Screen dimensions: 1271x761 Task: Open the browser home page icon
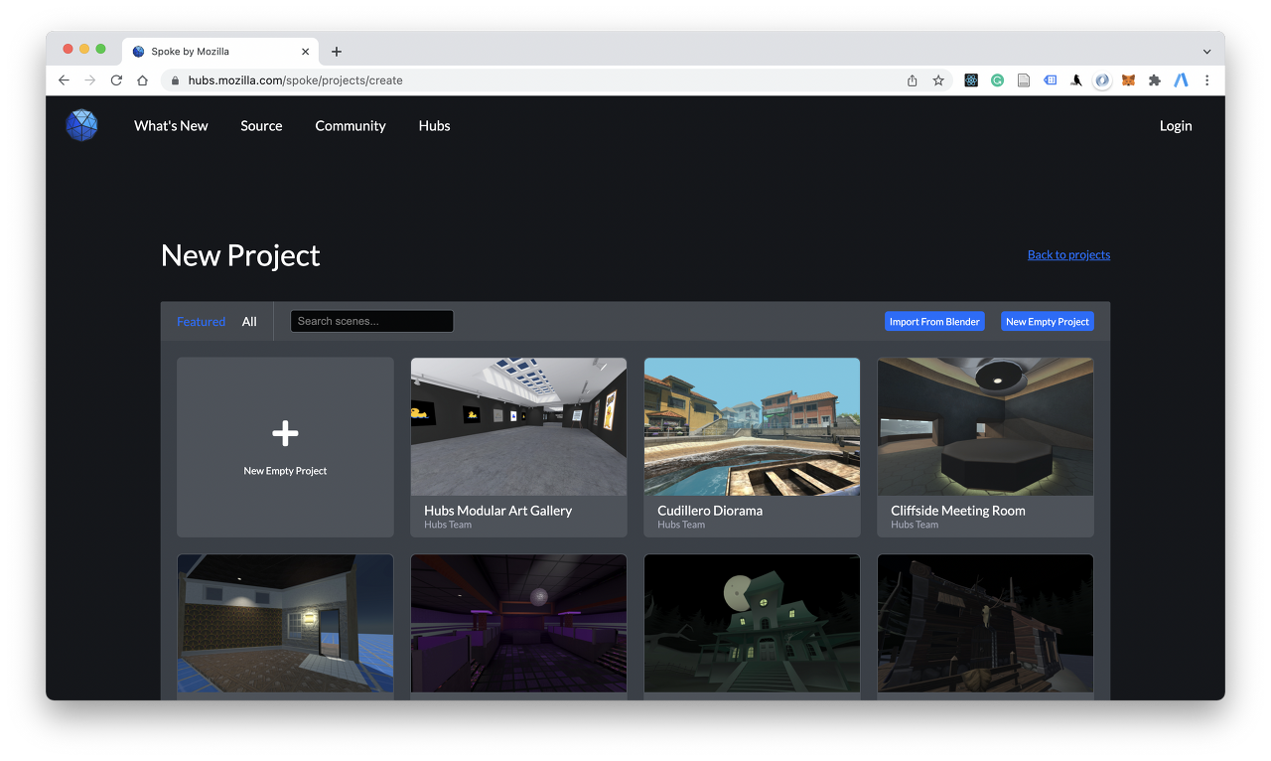[x=142, y=80]
